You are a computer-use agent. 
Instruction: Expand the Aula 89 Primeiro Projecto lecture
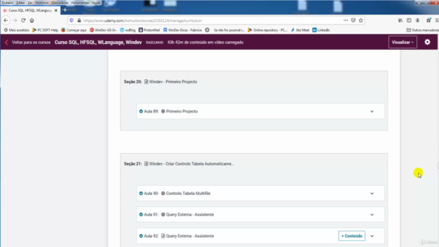(372, 111)
